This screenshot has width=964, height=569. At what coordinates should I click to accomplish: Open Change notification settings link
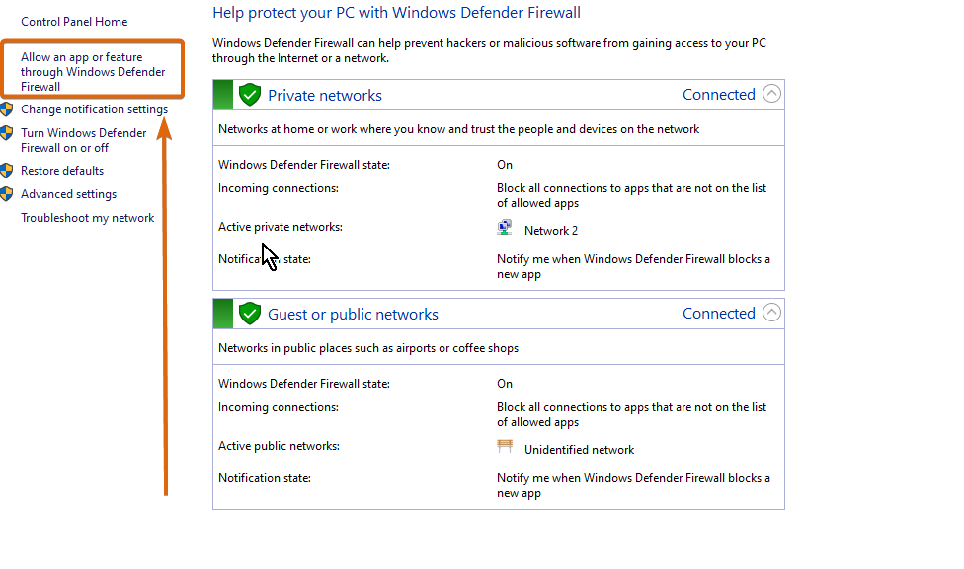pos(94,109)
